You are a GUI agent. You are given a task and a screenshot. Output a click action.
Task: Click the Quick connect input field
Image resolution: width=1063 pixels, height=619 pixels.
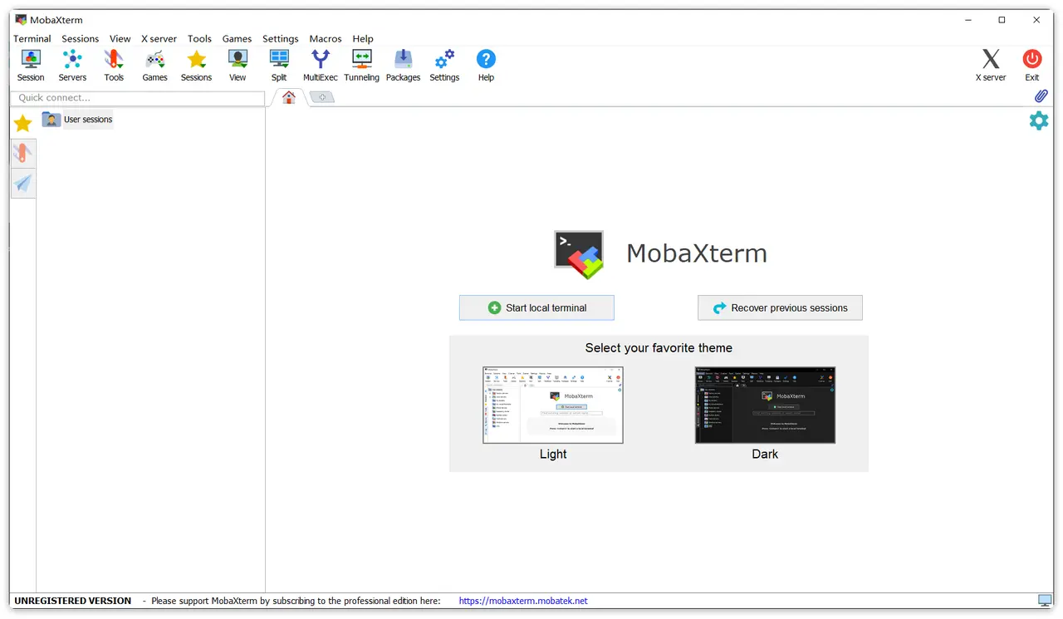pyautogui.click(x=138, y=98)
